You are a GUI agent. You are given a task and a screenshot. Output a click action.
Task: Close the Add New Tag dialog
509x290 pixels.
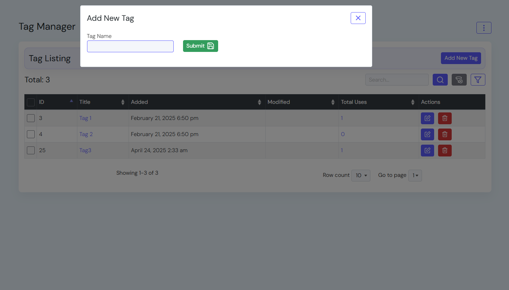tap(358, 18)
